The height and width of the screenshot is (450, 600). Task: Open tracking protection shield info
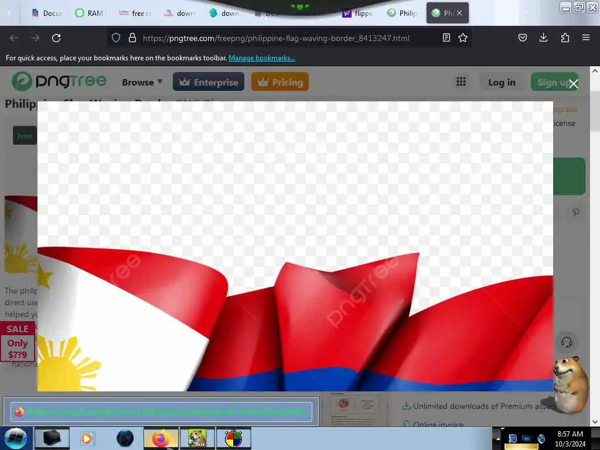[x=116, y=37]
